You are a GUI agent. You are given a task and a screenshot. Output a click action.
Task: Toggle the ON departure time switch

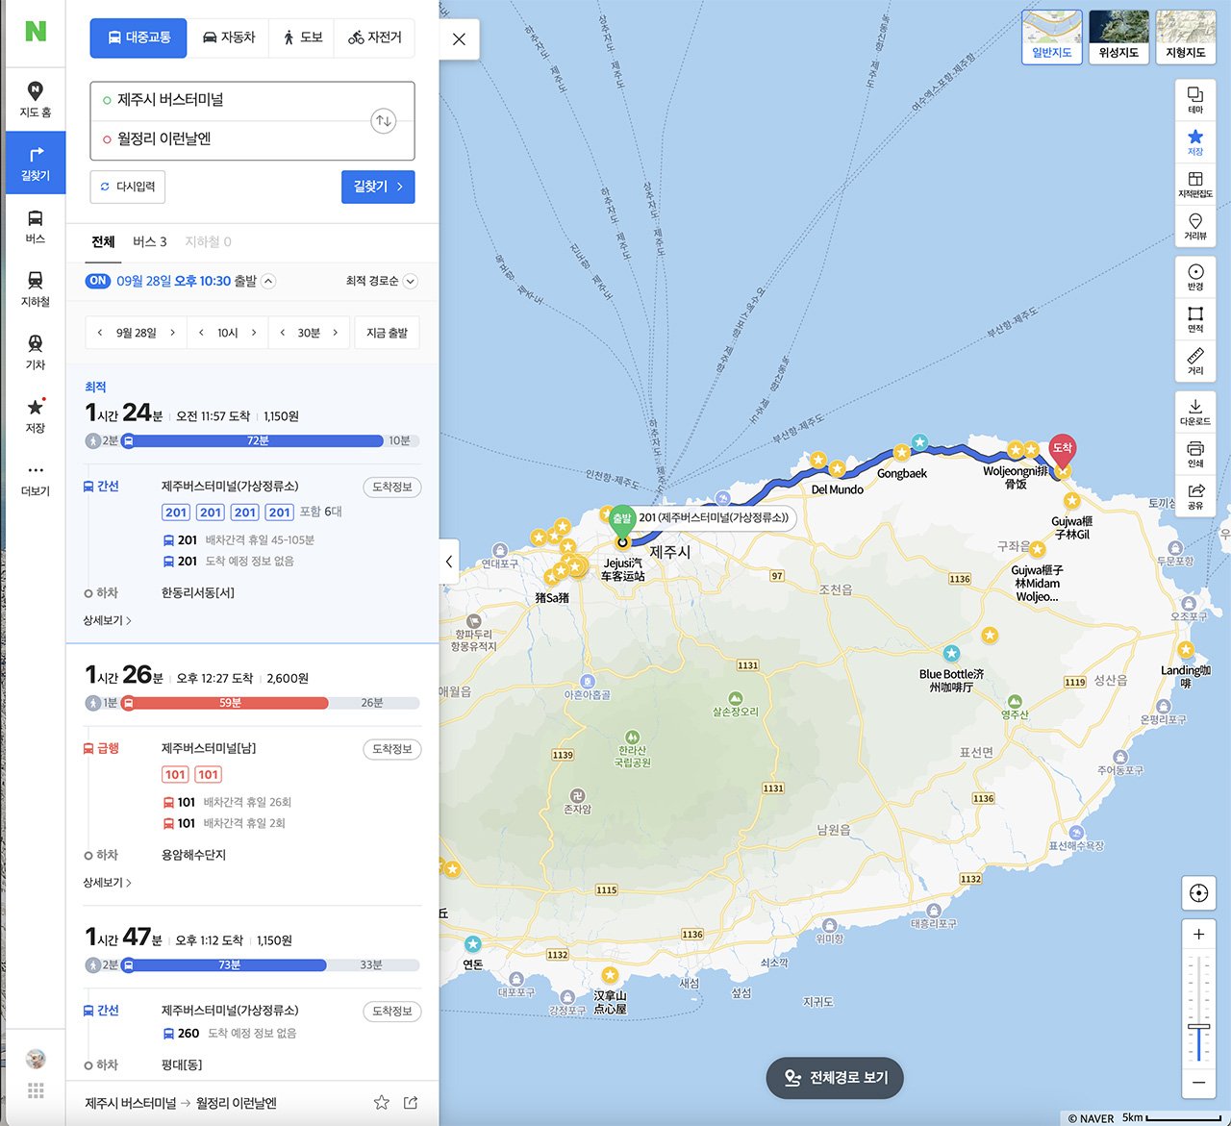point(98,281)
